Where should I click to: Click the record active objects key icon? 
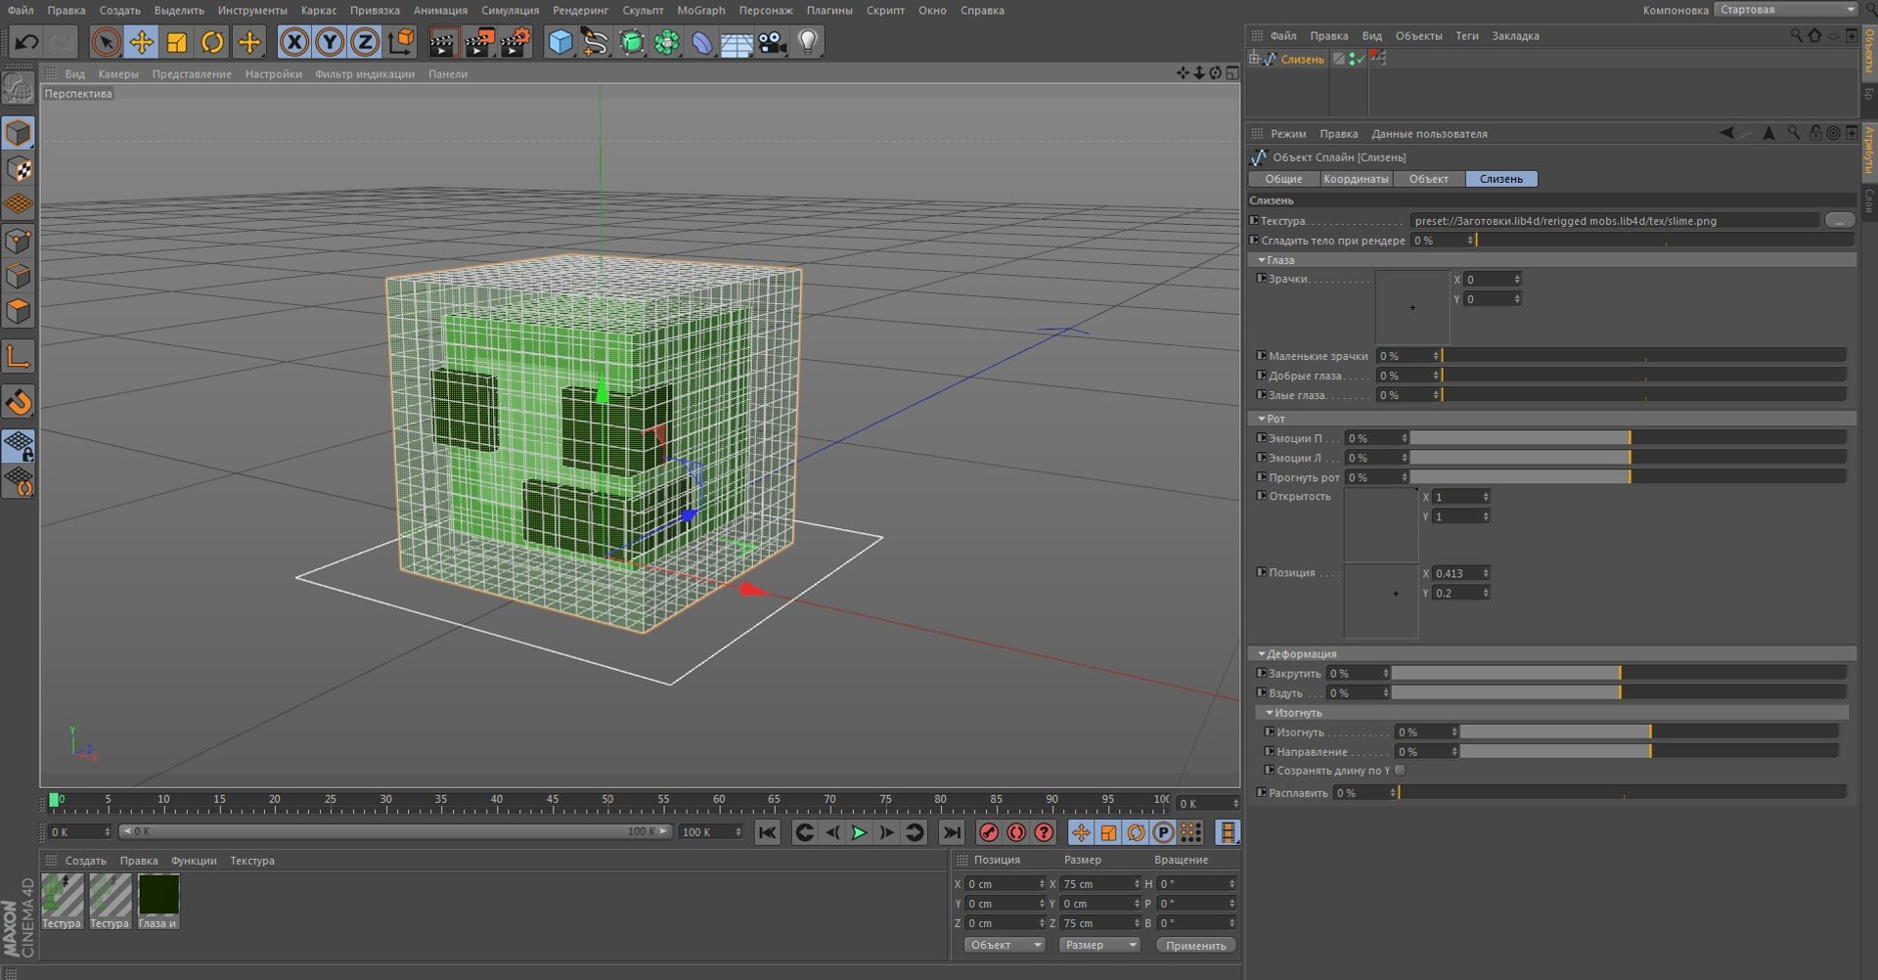[989, 832]
